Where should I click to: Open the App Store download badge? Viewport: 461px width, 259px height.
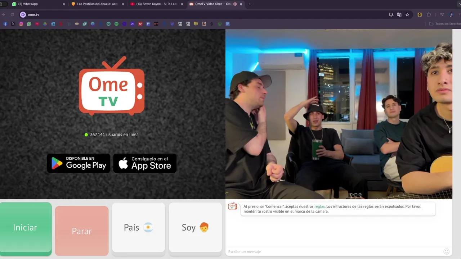pyautogui.click(x=145, y=163)
